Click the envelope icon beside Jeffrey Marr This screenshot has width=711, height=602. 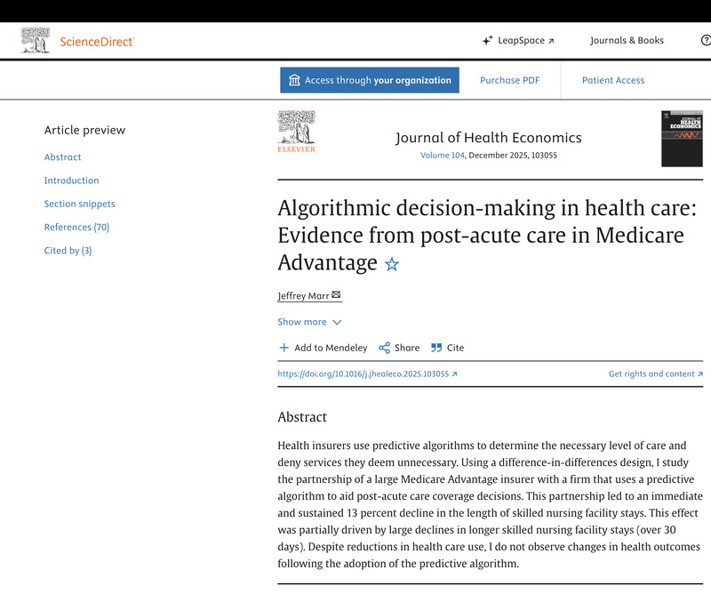[336, 295]
